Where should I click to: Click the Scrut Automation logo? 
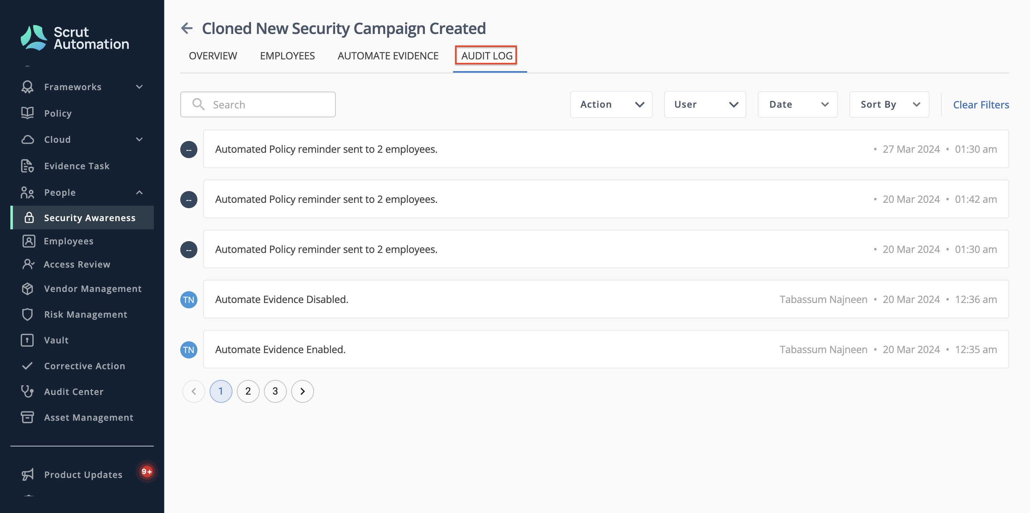coord(75,38)
